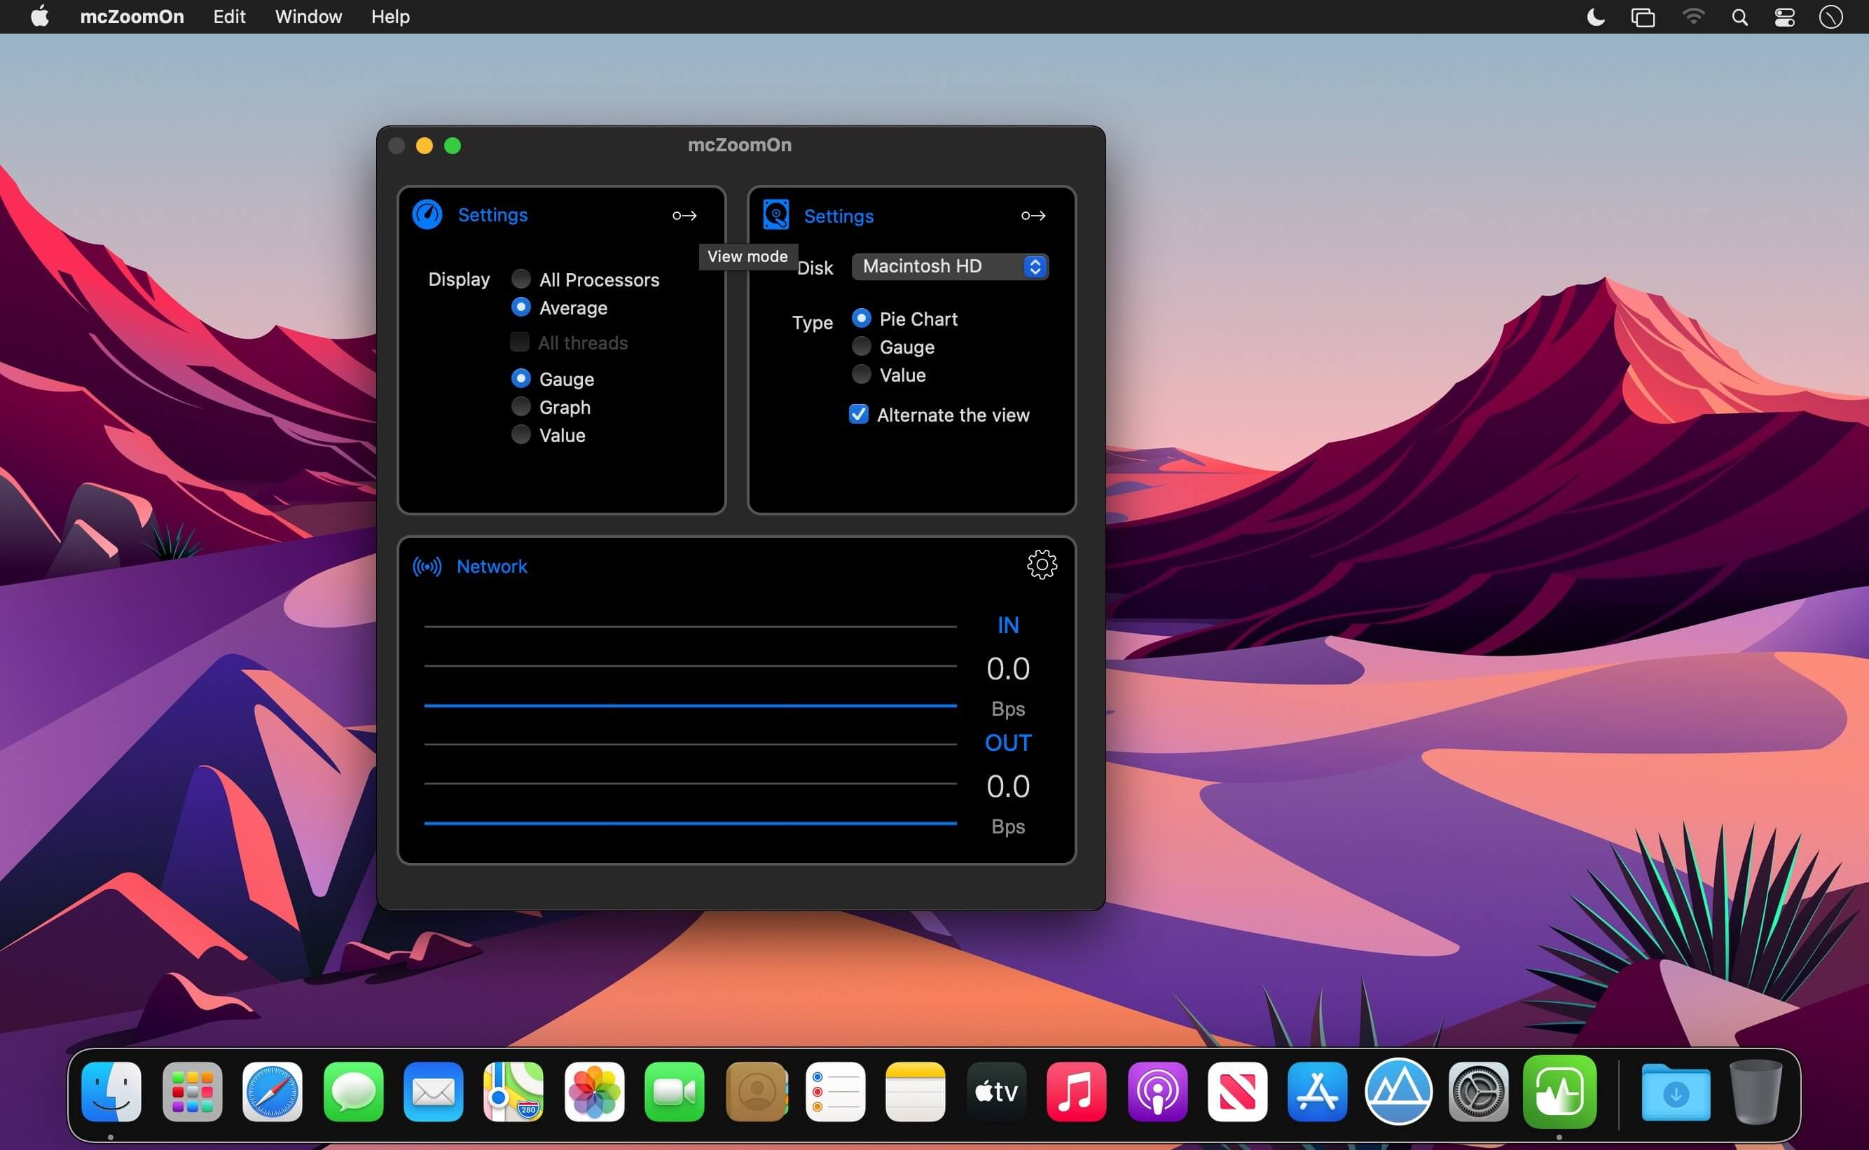Open the Edit menu
1869x1150 pixels.
229,17
